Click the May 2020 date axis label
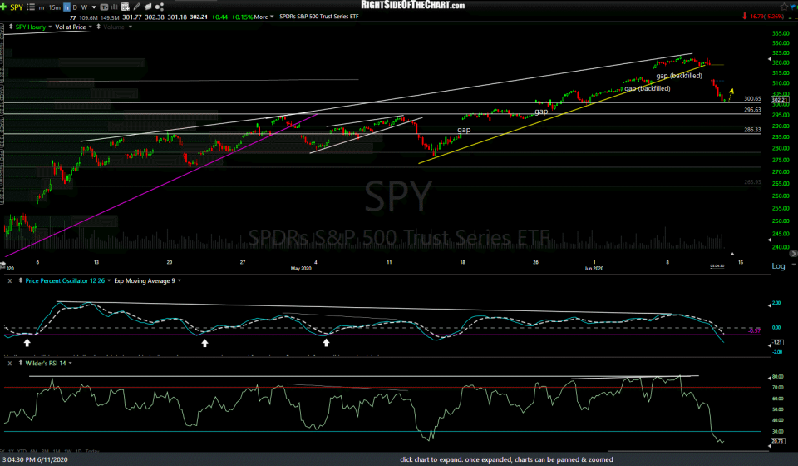This screenshot has width=798, height=466. (x=301, y=269)
